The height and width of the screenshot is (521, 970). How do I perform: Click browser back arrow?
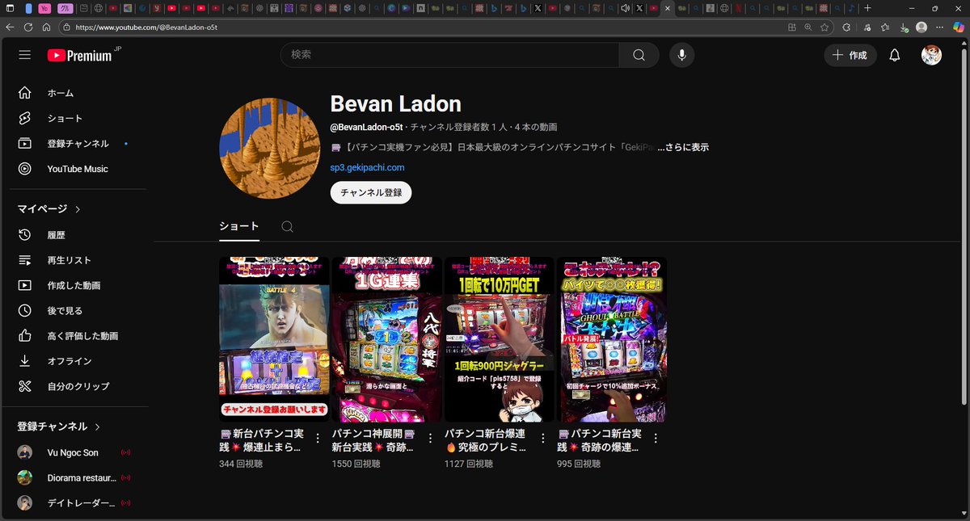[10, 27]
